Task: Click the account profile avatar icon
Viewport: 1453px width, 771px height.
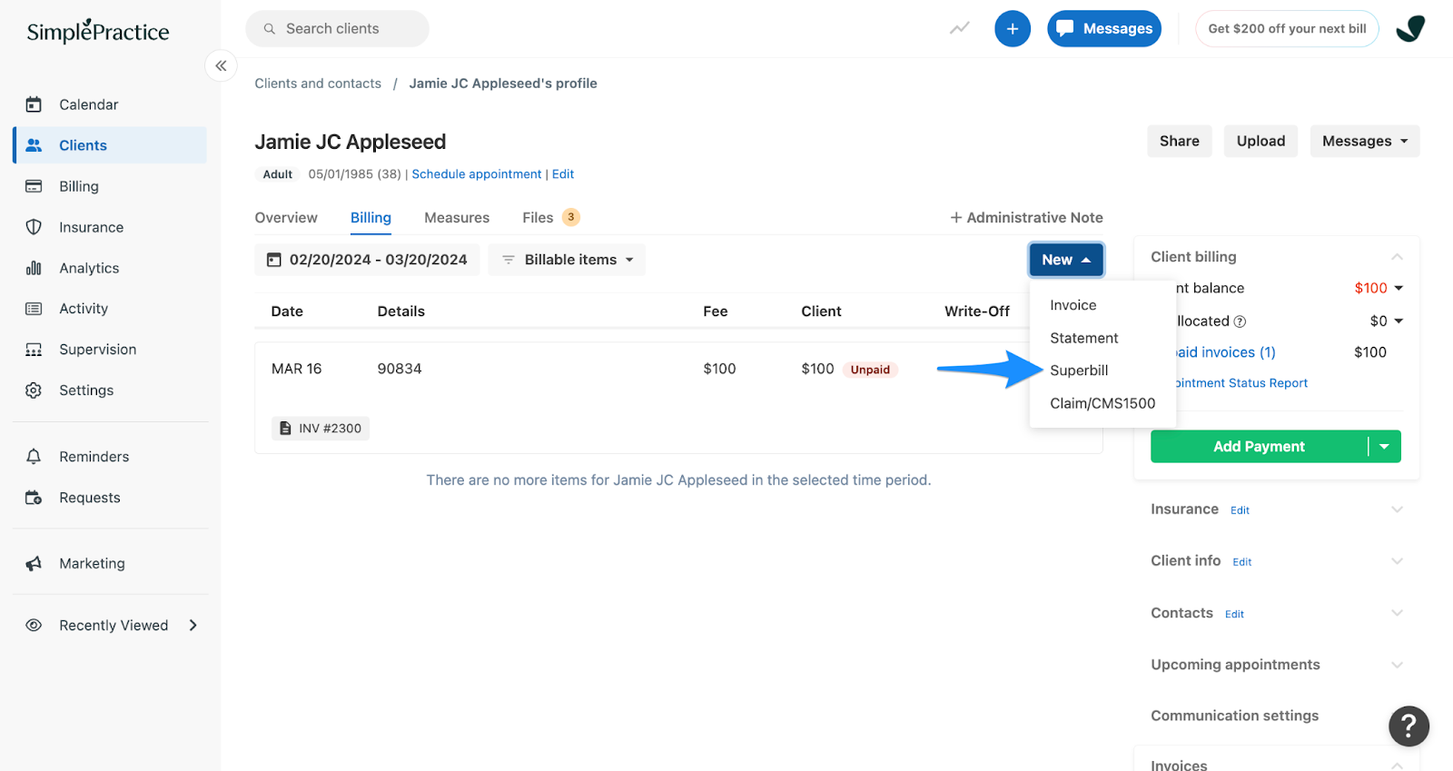Action: pos(1409,29)
